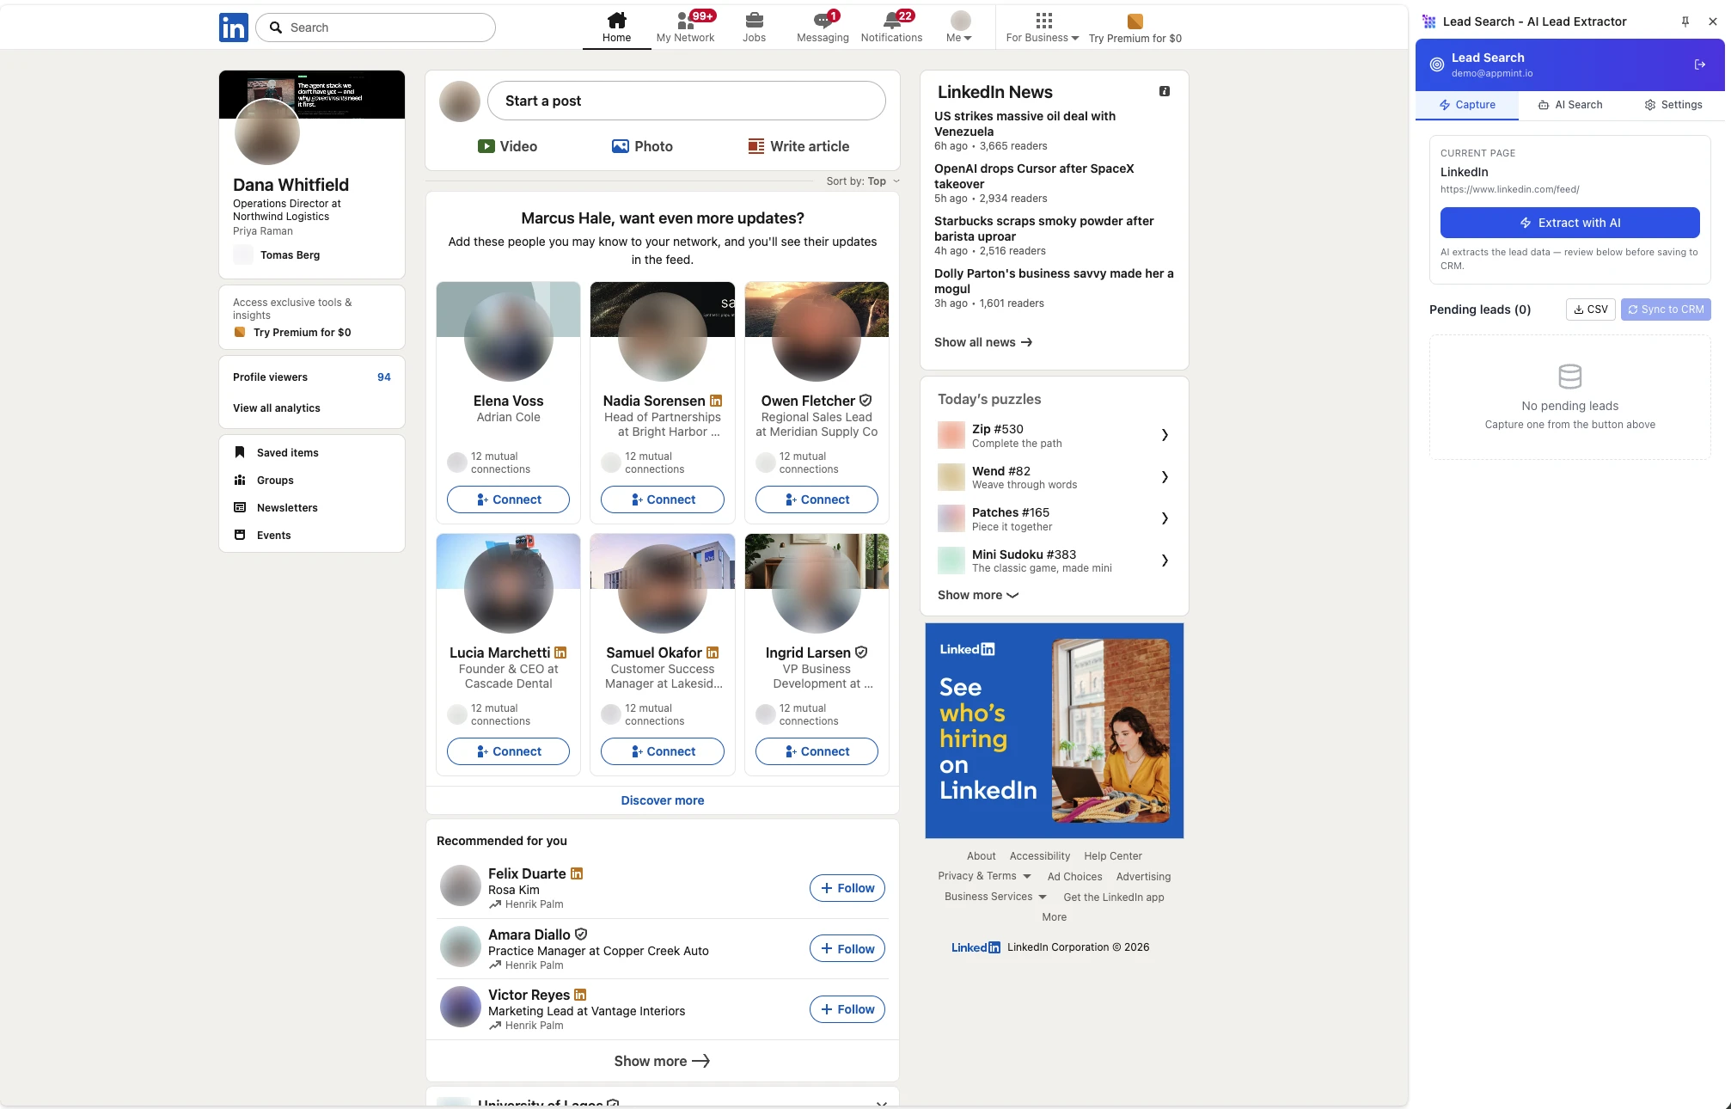
Task: Open Newsletters in sidebar
Action: tap(275, 507)
